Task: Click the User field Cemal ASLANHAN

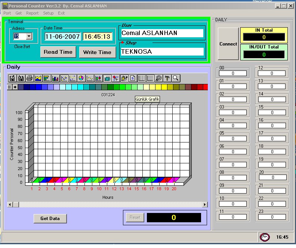Action: point(162,33)
